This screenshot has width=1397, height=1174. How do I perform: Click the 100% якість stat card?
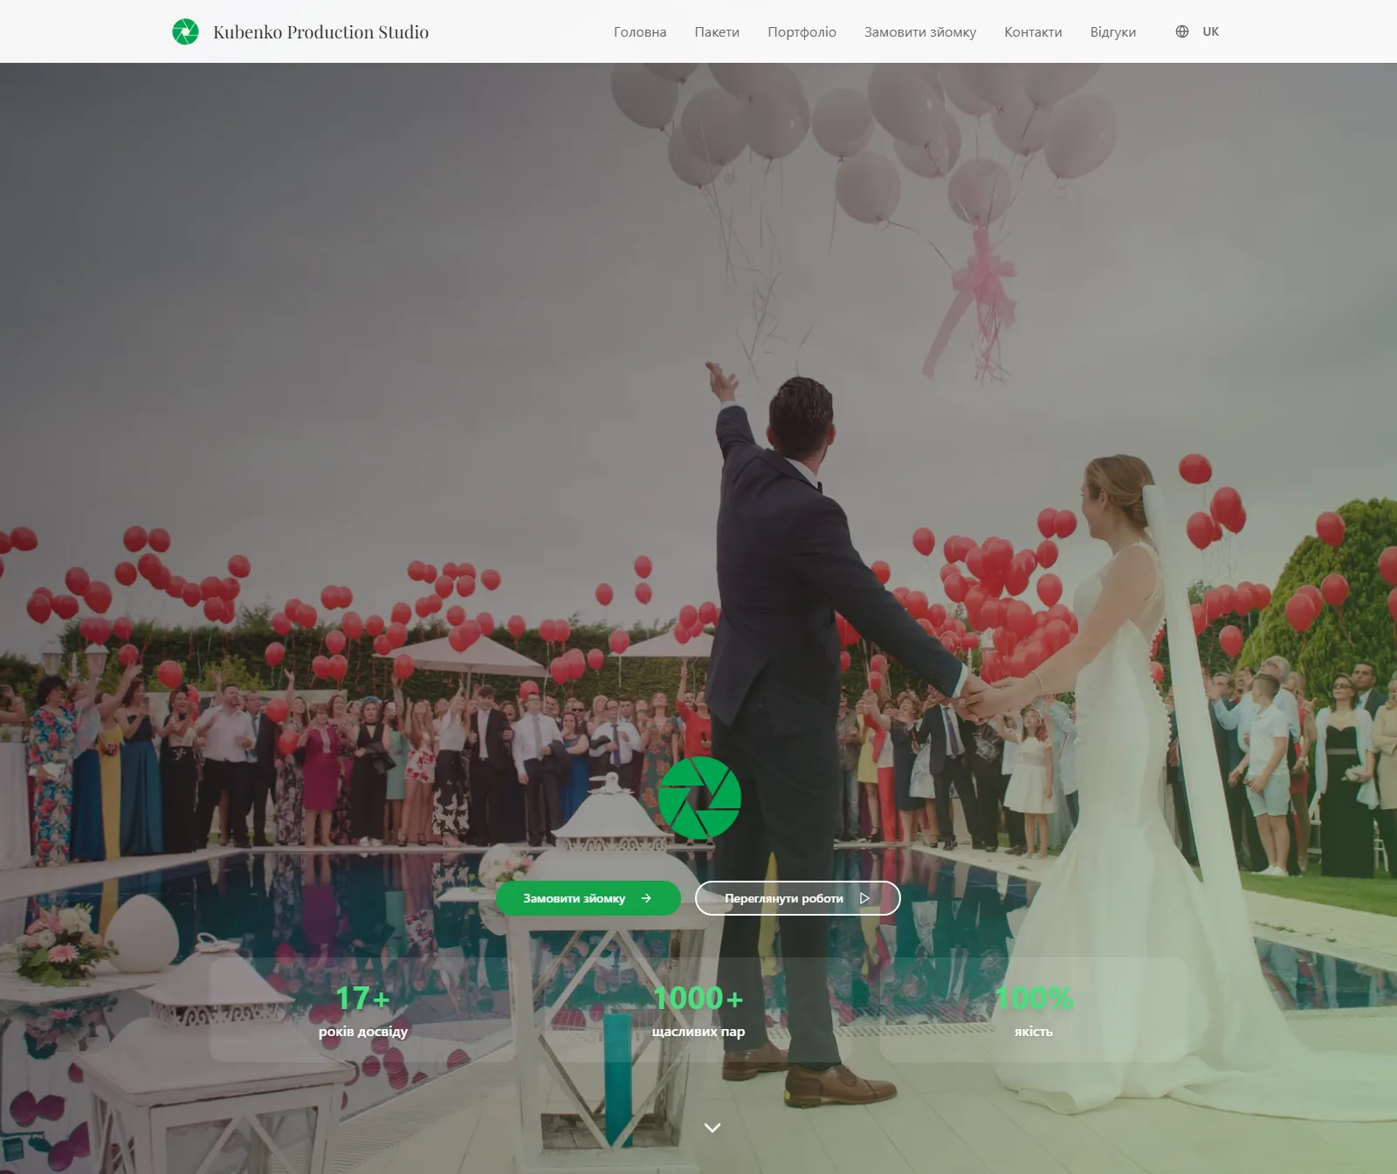click(x=1034, y=1010)
